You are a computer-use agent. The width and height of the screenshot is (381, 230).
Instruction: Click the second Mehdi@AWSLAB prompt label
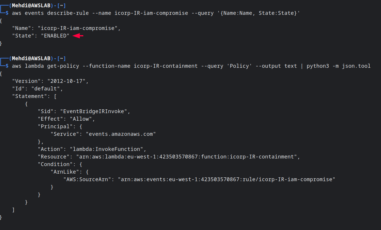tap(31, 58)
